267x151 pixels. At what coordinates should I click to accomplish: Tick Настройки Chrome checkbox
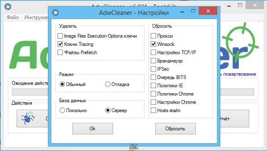pyautogui.click(x=153, y=102)
